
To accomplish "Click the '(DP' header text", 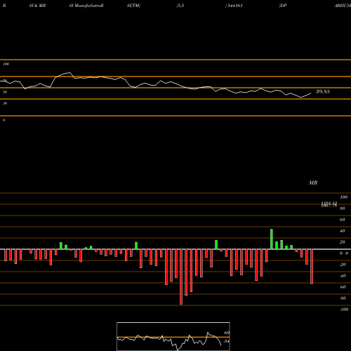I will [x=283, y=6].
